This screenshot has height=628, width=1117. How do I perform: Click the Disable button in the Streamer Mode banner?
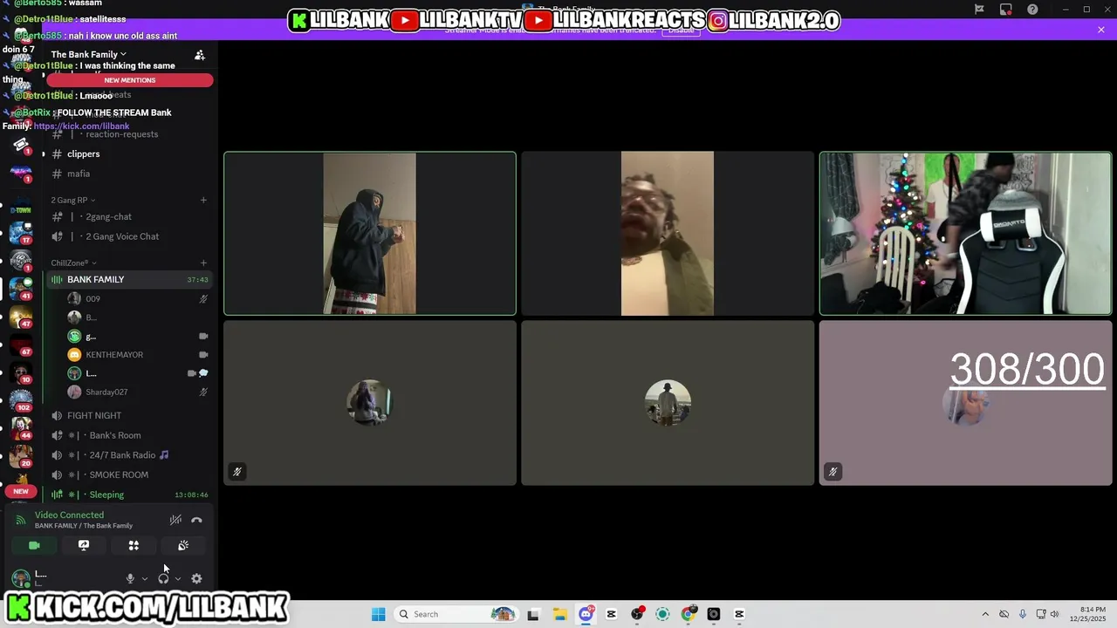(682, 31)
